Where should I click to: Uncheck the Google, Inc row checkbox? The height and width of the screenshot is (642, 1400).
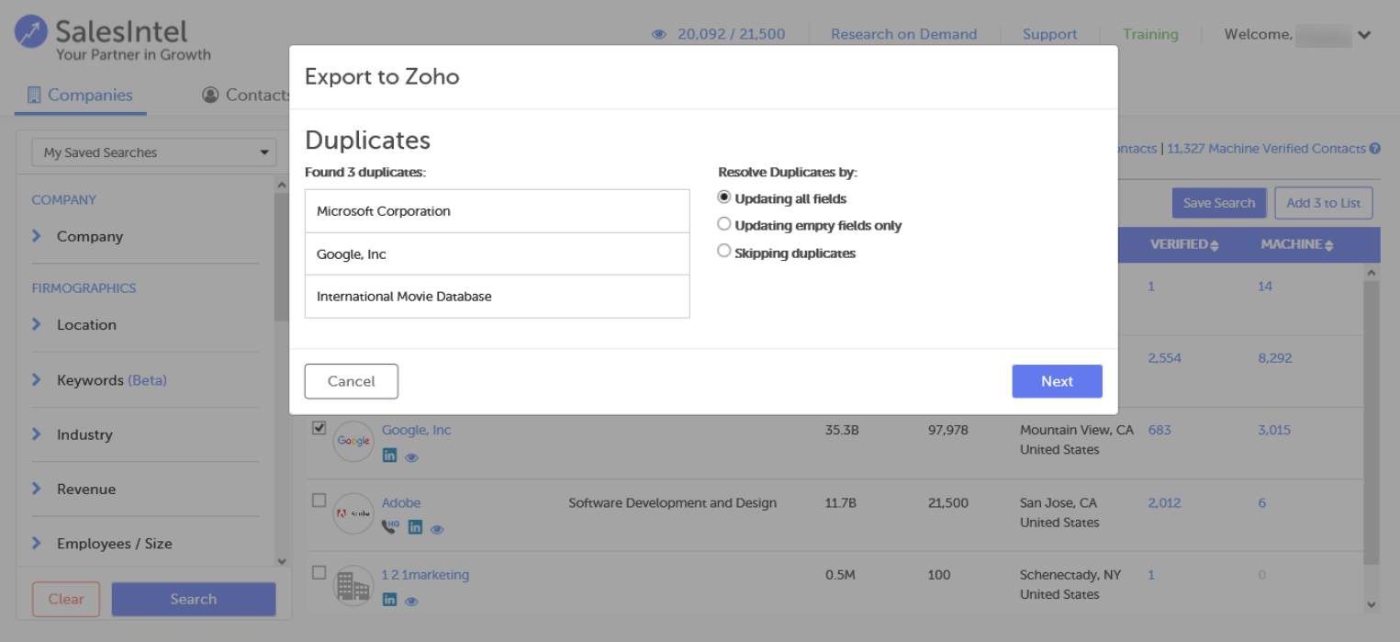coord(319,428)
